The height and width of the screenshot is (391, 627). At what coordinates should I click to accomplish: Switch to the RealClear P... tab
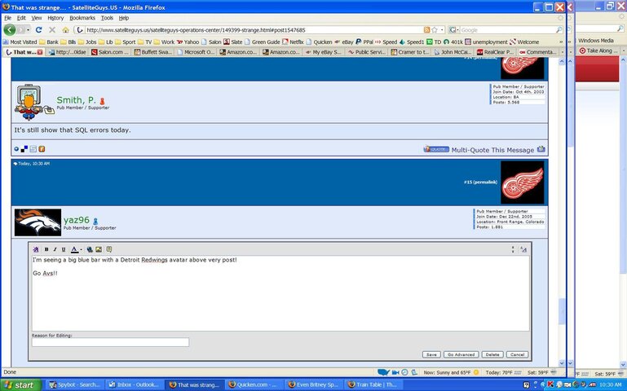pos(495,52)
